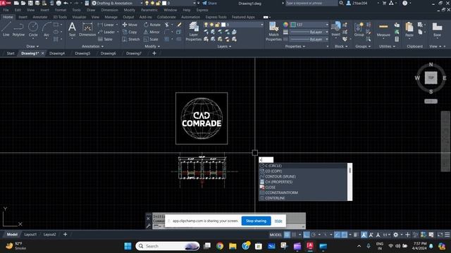Toggle object snap tracking in status bar
This screenshot has height=253, width=451.
tap(338, 235)
